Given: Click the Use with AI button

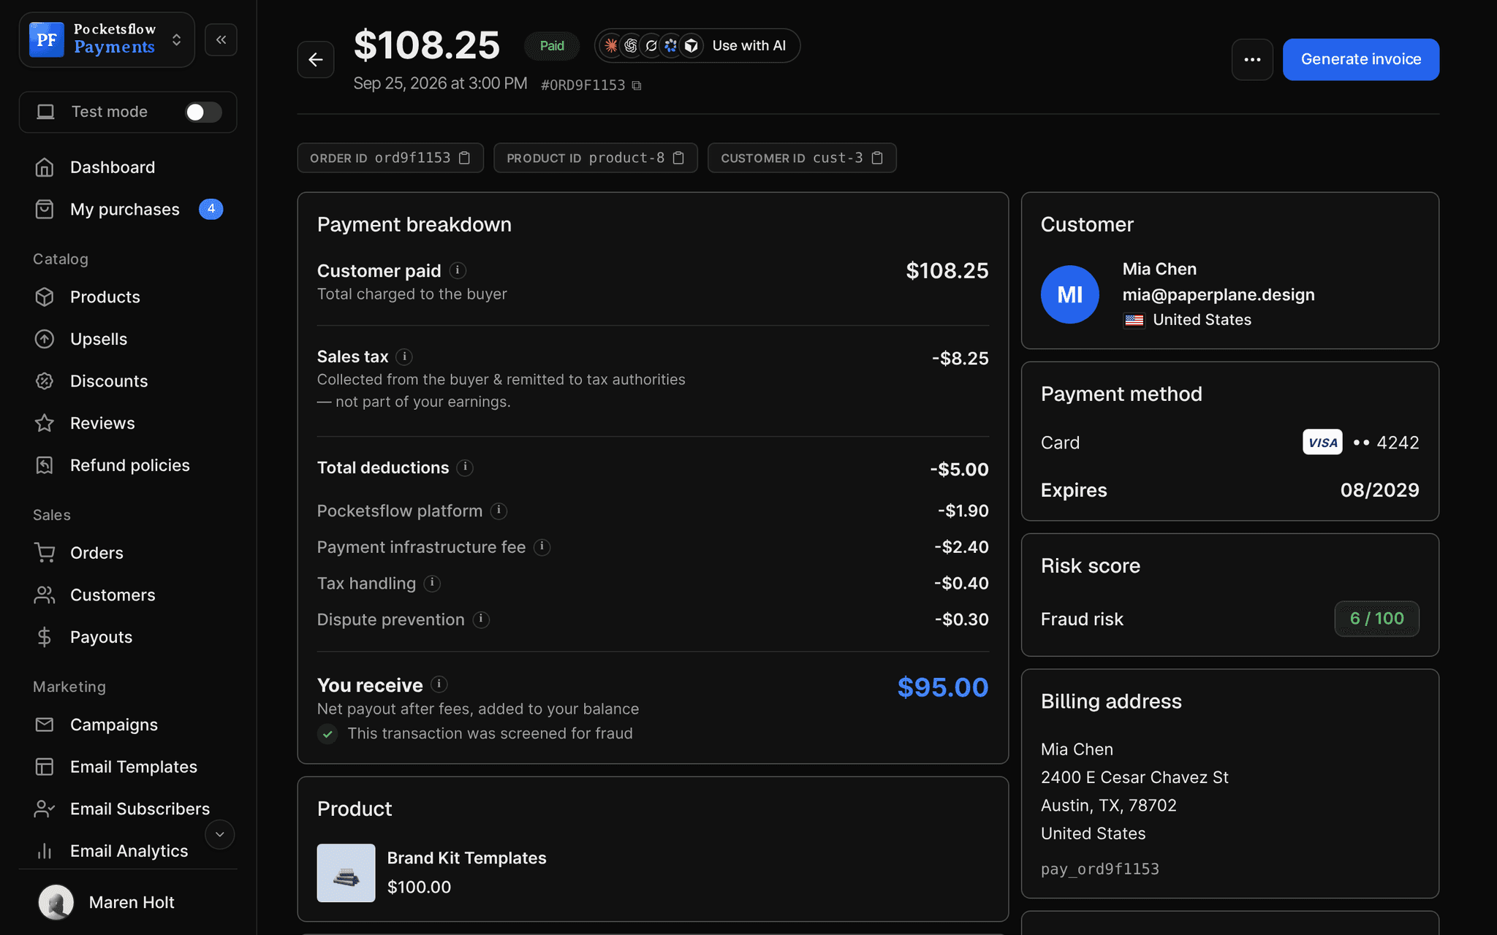Looking at the screenshot, I should point(697,45).
